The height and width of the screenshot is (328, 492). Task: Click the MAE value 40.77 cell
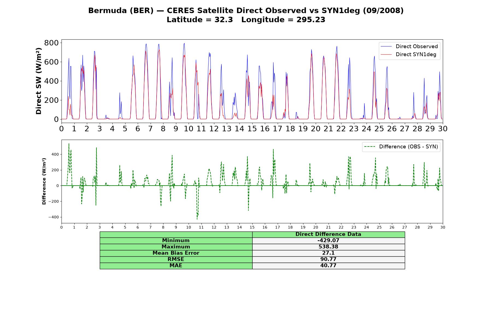click(x=328, y=266)
